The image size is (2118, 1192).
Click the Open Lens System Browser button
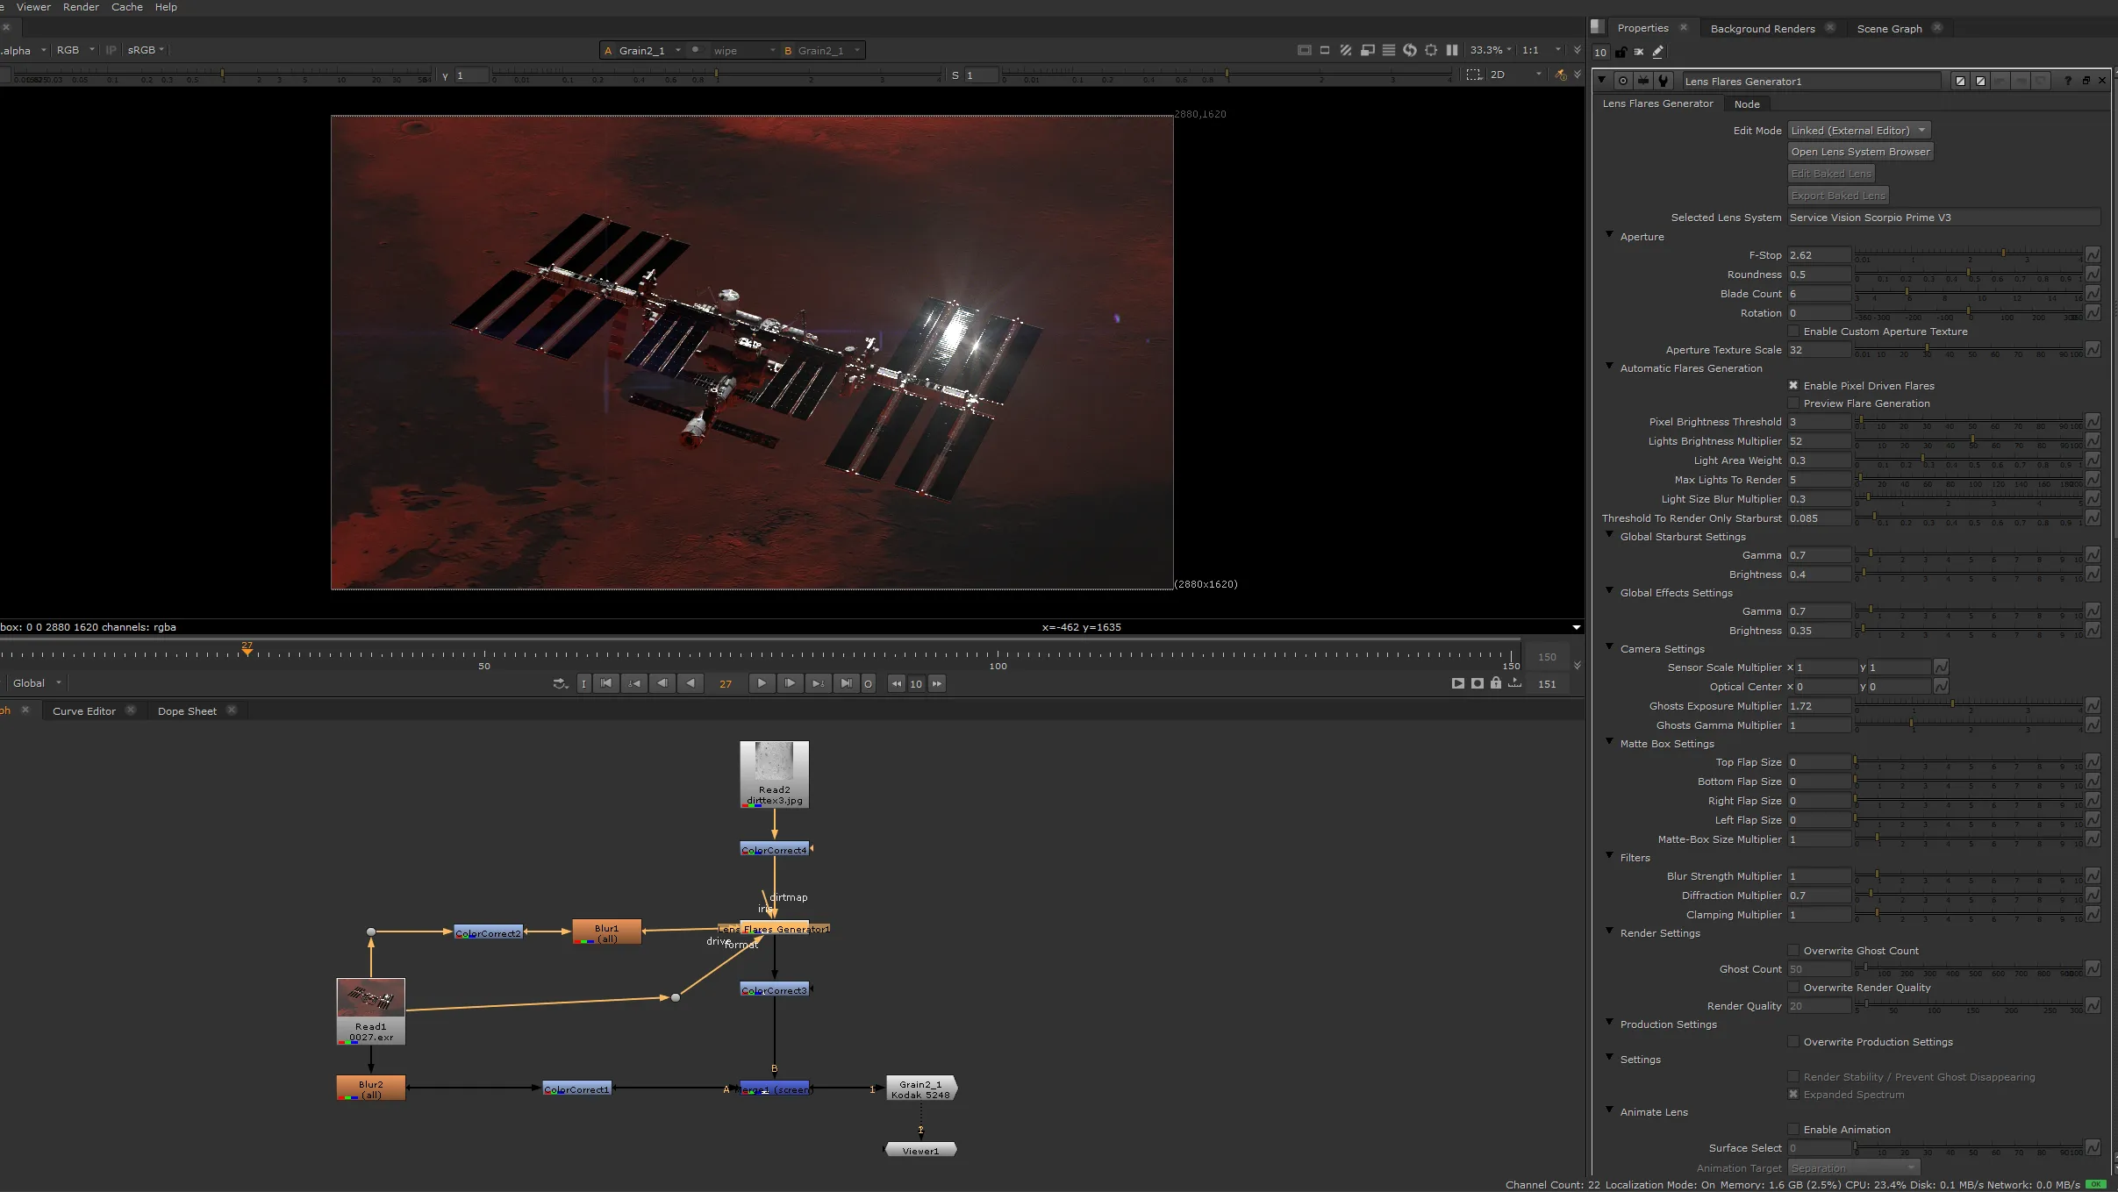1861,151
